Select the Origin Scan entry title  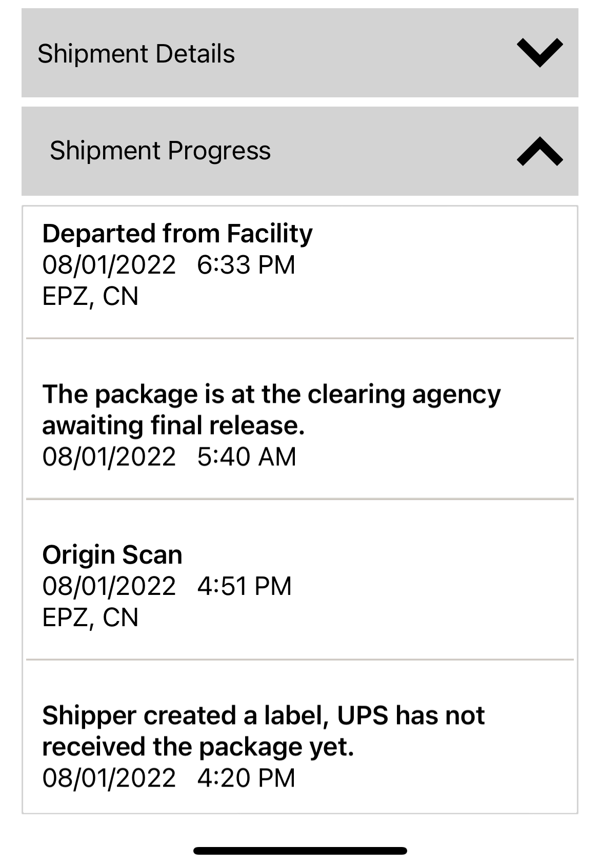point(112,555)
